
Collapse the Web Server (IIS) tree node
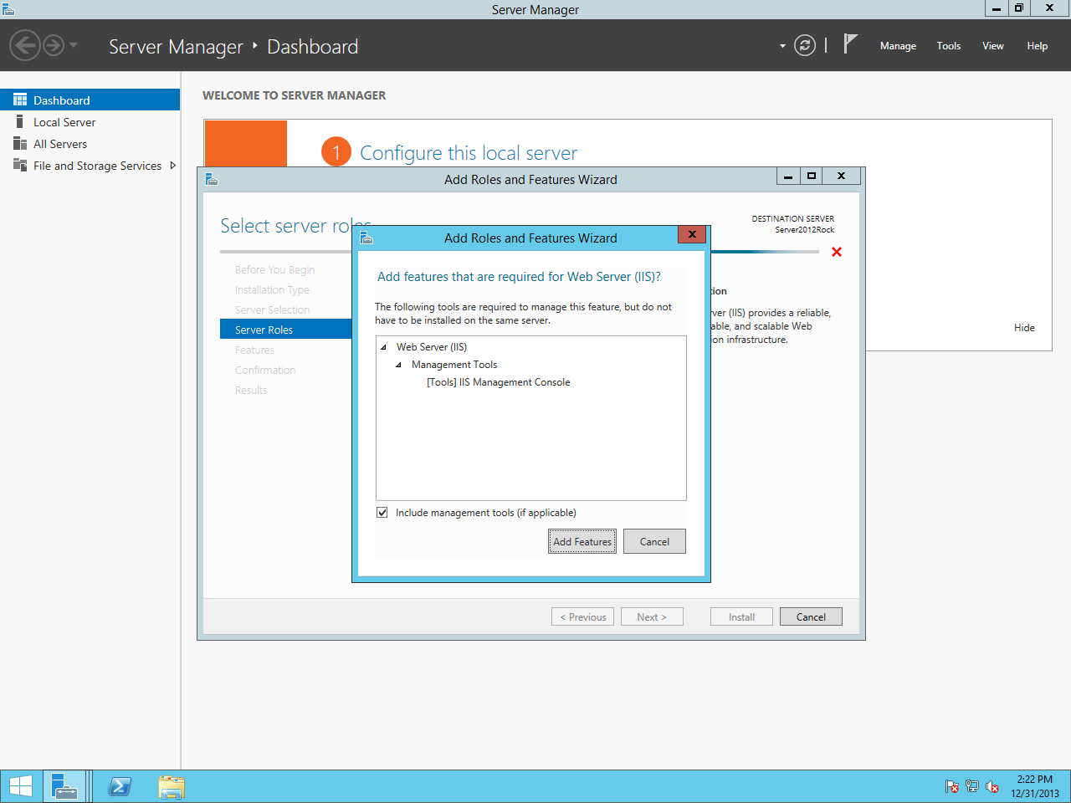coord(384,347)
